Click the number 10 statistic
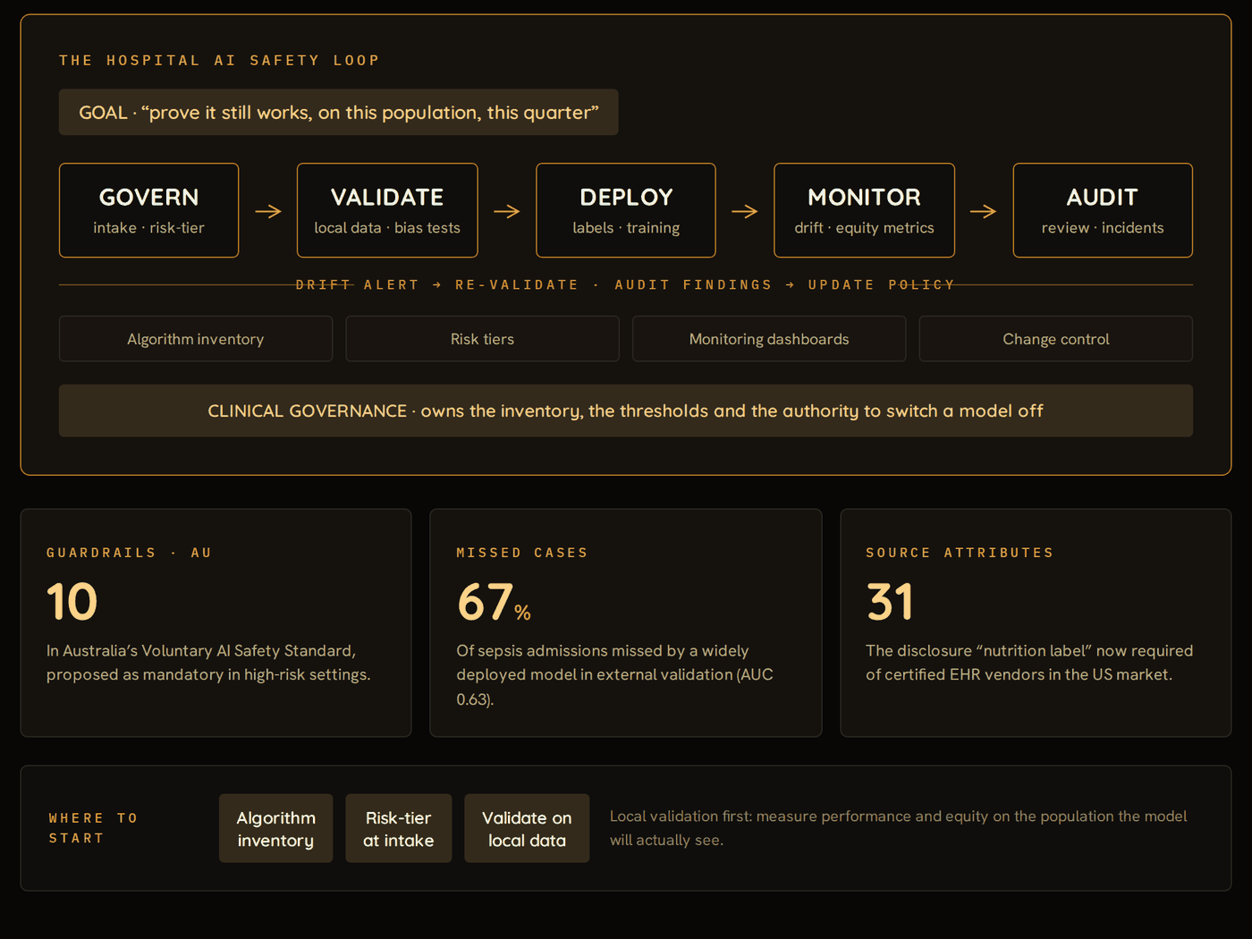 point(72,602)
